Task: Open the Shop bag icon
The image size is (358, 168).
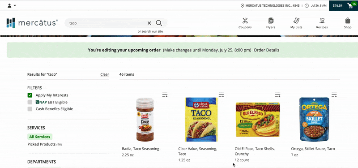Action: pyautogui.click(x=348, y=21)
